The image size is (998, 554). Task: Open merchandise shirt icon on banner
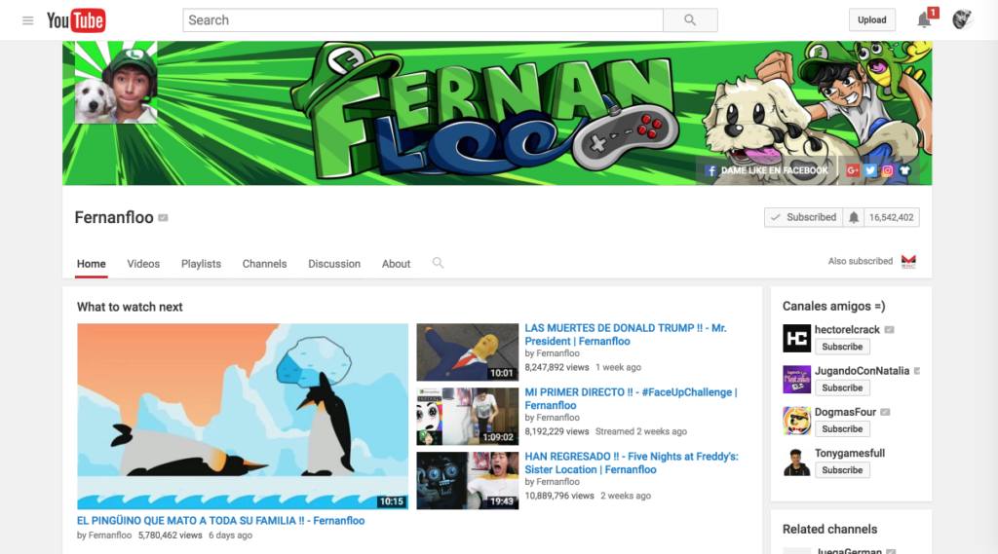[905, 170]
